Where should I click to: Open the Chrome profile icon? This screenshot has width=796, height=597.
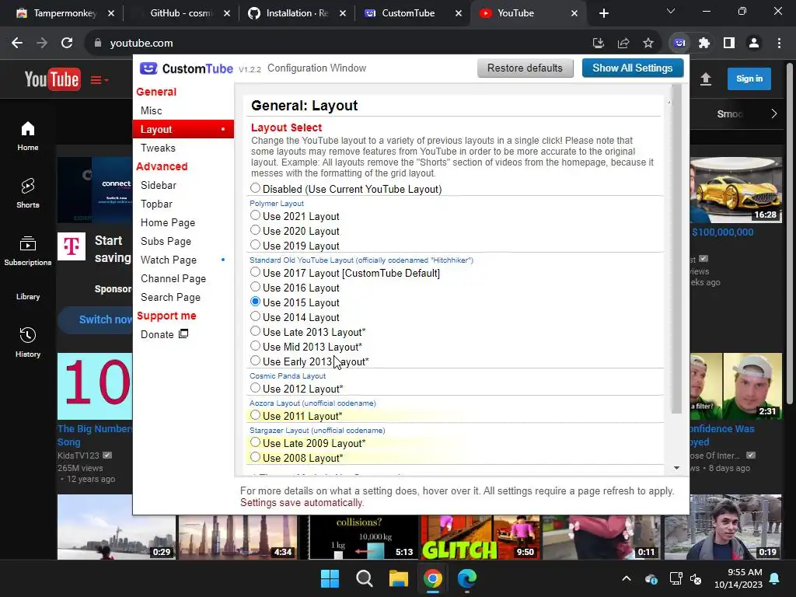point(754,44)
